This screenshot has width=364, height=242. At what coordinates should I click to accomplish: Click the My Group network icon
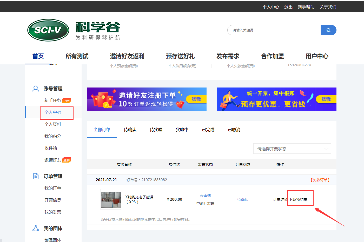pos(36,228)
